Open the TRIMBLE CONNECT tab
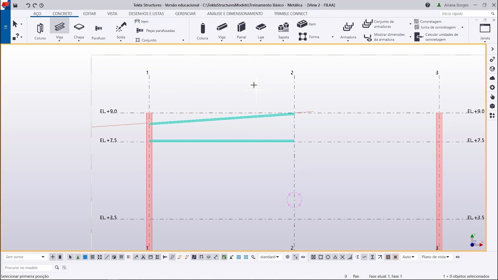This screenshot has width=498, height=280. [x=291, y=14]
